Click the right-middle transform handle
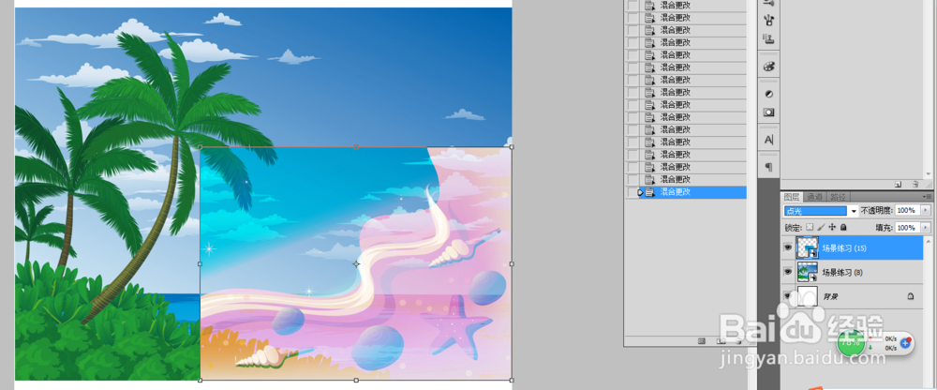This screenshot has width=937, height=390. pyautogui.click(x=512, y=263)
